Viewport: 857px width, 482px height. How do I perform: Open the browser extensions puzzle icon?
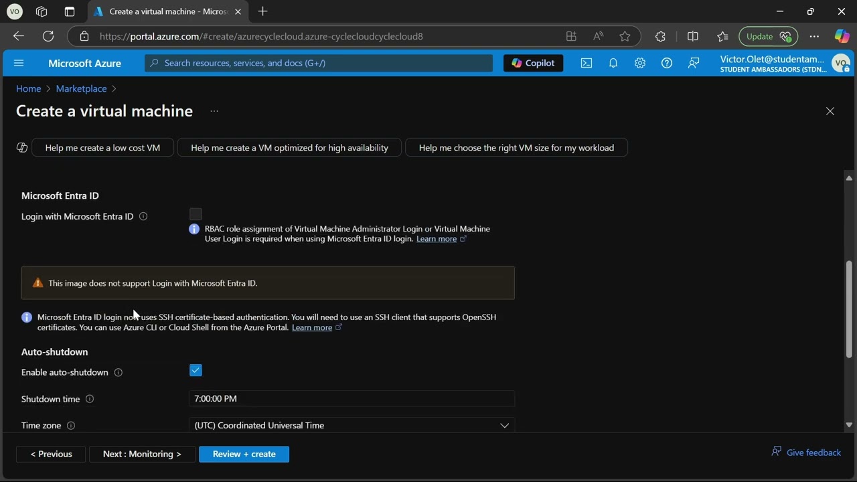[660, 36]
